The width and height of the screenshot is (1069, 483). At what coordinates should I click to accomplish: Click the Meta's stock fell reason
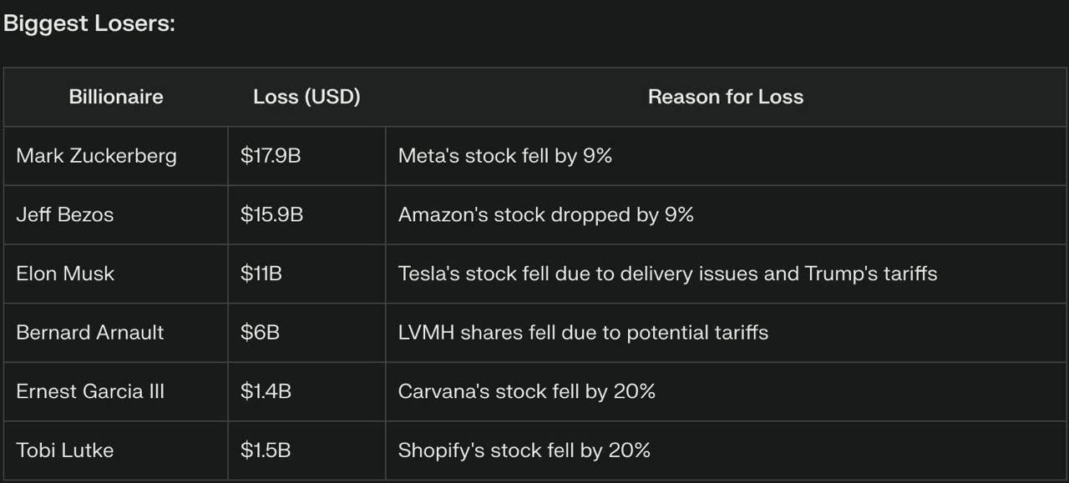[x=504, y=156]
